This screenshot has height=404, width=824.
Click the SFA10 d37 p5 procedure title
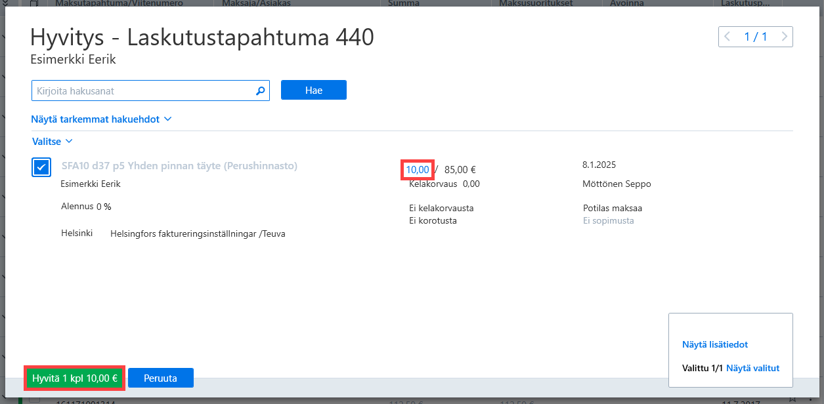click(179, 166)
